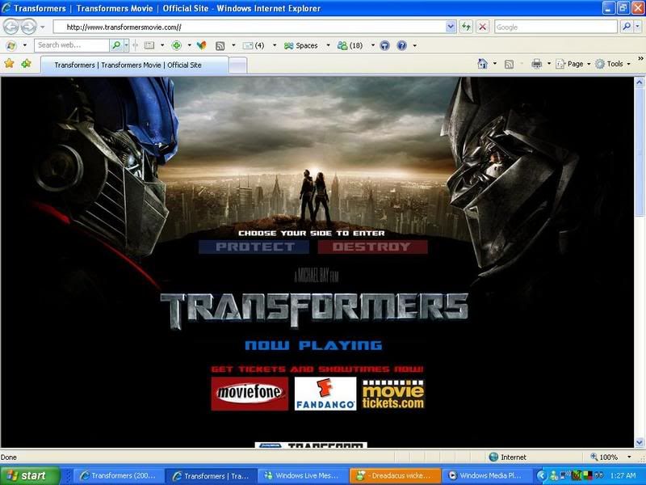Switch to Transformers (200... taskbar window
Viewport: 646px width, 485px height.
pos(119,475)
